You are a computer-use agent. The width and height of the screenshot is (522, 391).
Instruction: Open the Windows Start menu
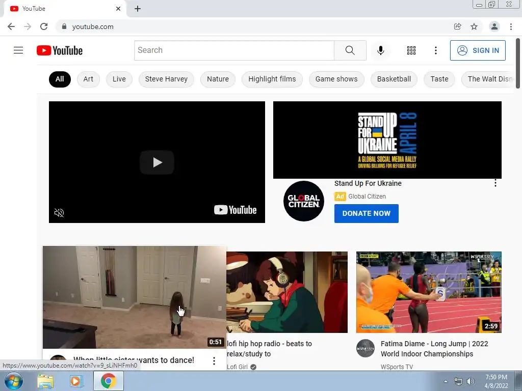pos(14,381)
